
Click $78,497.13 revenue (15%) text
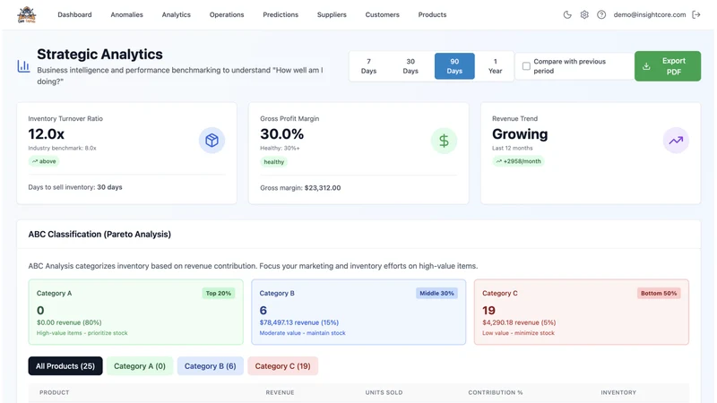point(299,322)
